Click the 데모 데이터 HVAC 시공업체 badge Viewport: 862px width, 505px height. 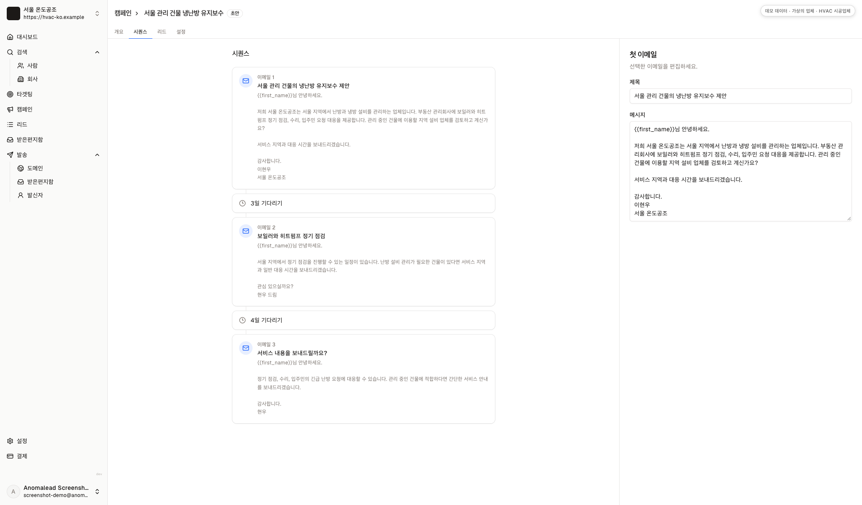pyautogui.click(x=807, y=11)
